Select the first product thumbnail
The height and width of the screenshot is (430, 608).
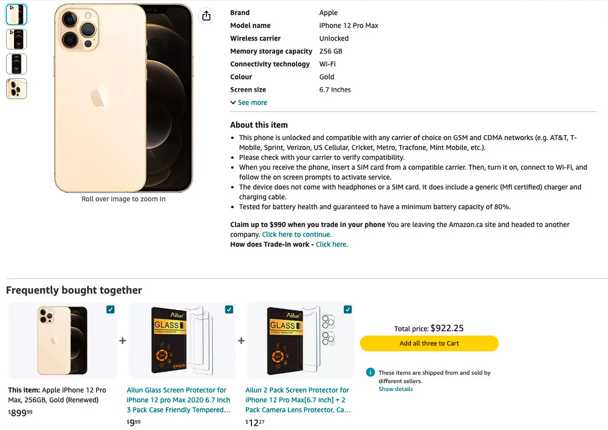tap(16, 15)
